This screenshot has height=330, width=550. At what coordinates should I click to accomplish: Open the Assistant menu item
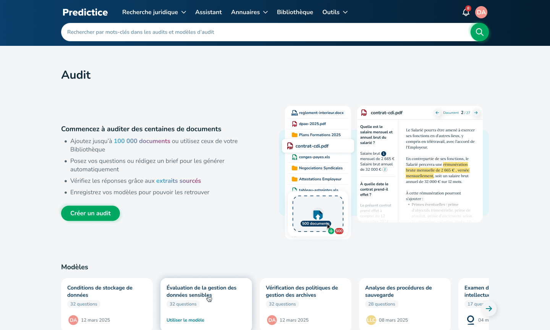(x=209, y=12)
